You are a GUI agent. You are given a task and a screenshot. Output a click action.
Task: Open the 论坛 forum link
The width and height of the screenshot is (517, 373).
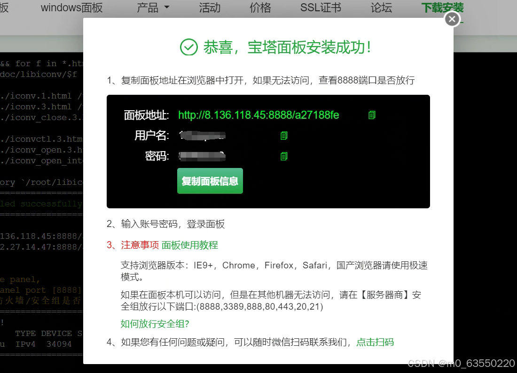point(381,8)
